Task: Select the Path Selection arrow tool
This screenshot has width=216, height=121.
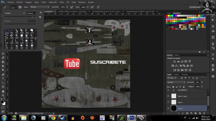Action: click(3, 83)
